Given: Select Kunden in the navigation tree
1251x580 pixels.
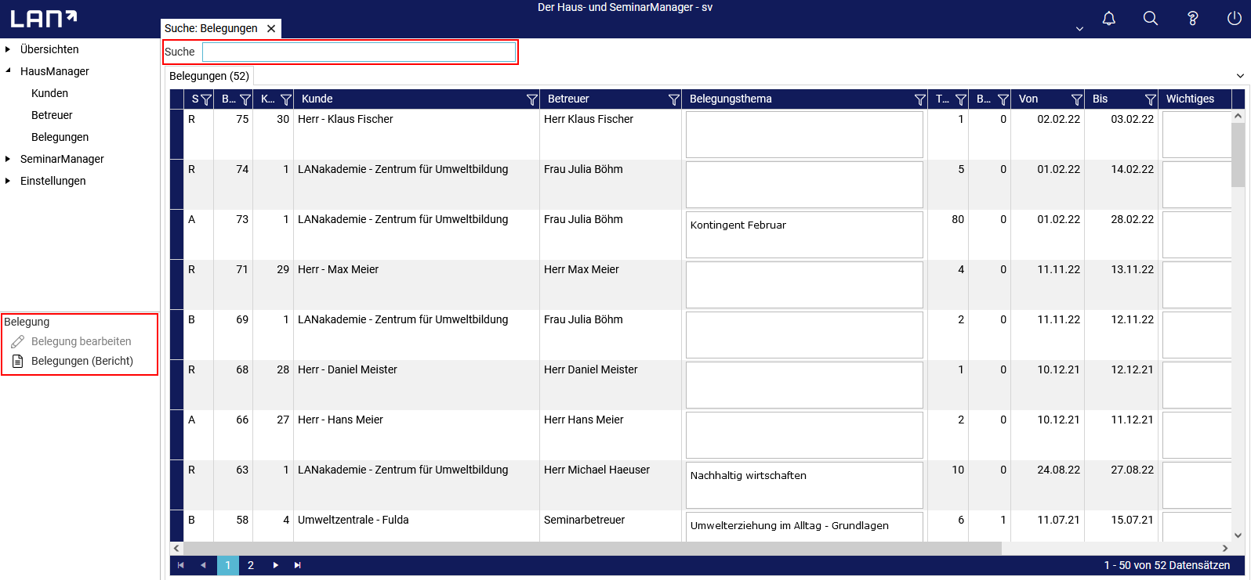Looking at the screenshot, I should click(x=49, y=93).
